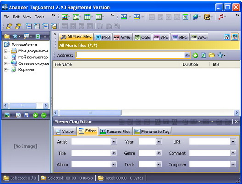Expand the Корзина tree node
Image resolution: width=242 pixels, height=184 pixels.
[6, 70]
